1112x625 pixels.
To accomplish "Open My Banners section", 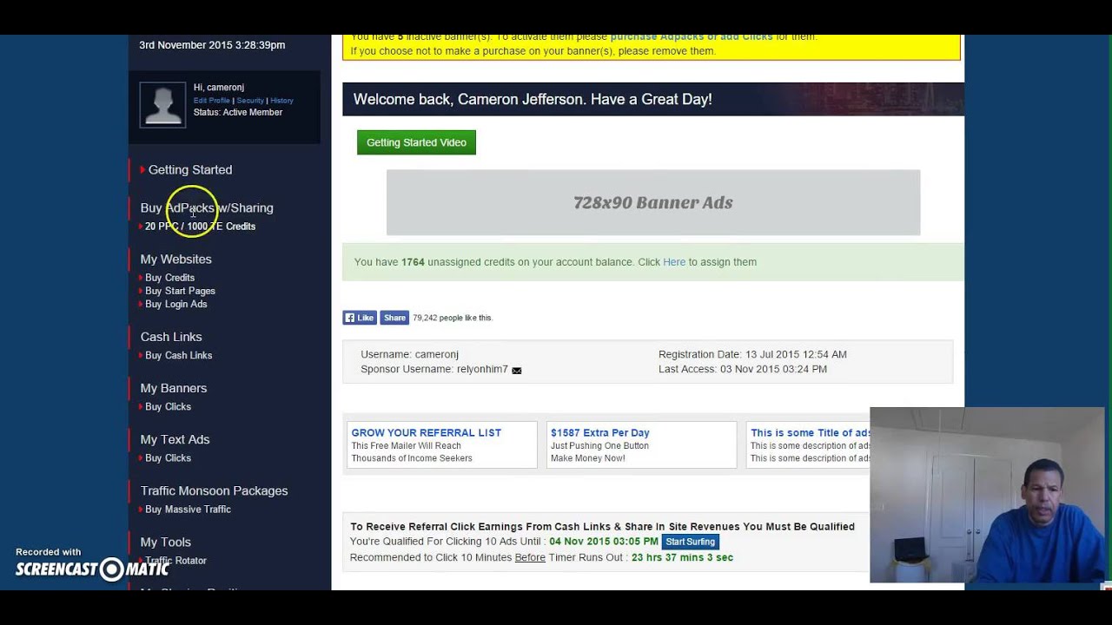I will pyautogui.click(x=174, y=388).
